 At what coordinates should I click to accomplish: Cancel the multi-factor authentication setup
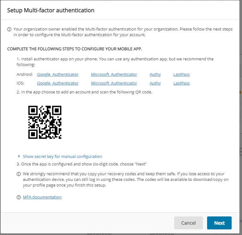click(x=188, y=223)
